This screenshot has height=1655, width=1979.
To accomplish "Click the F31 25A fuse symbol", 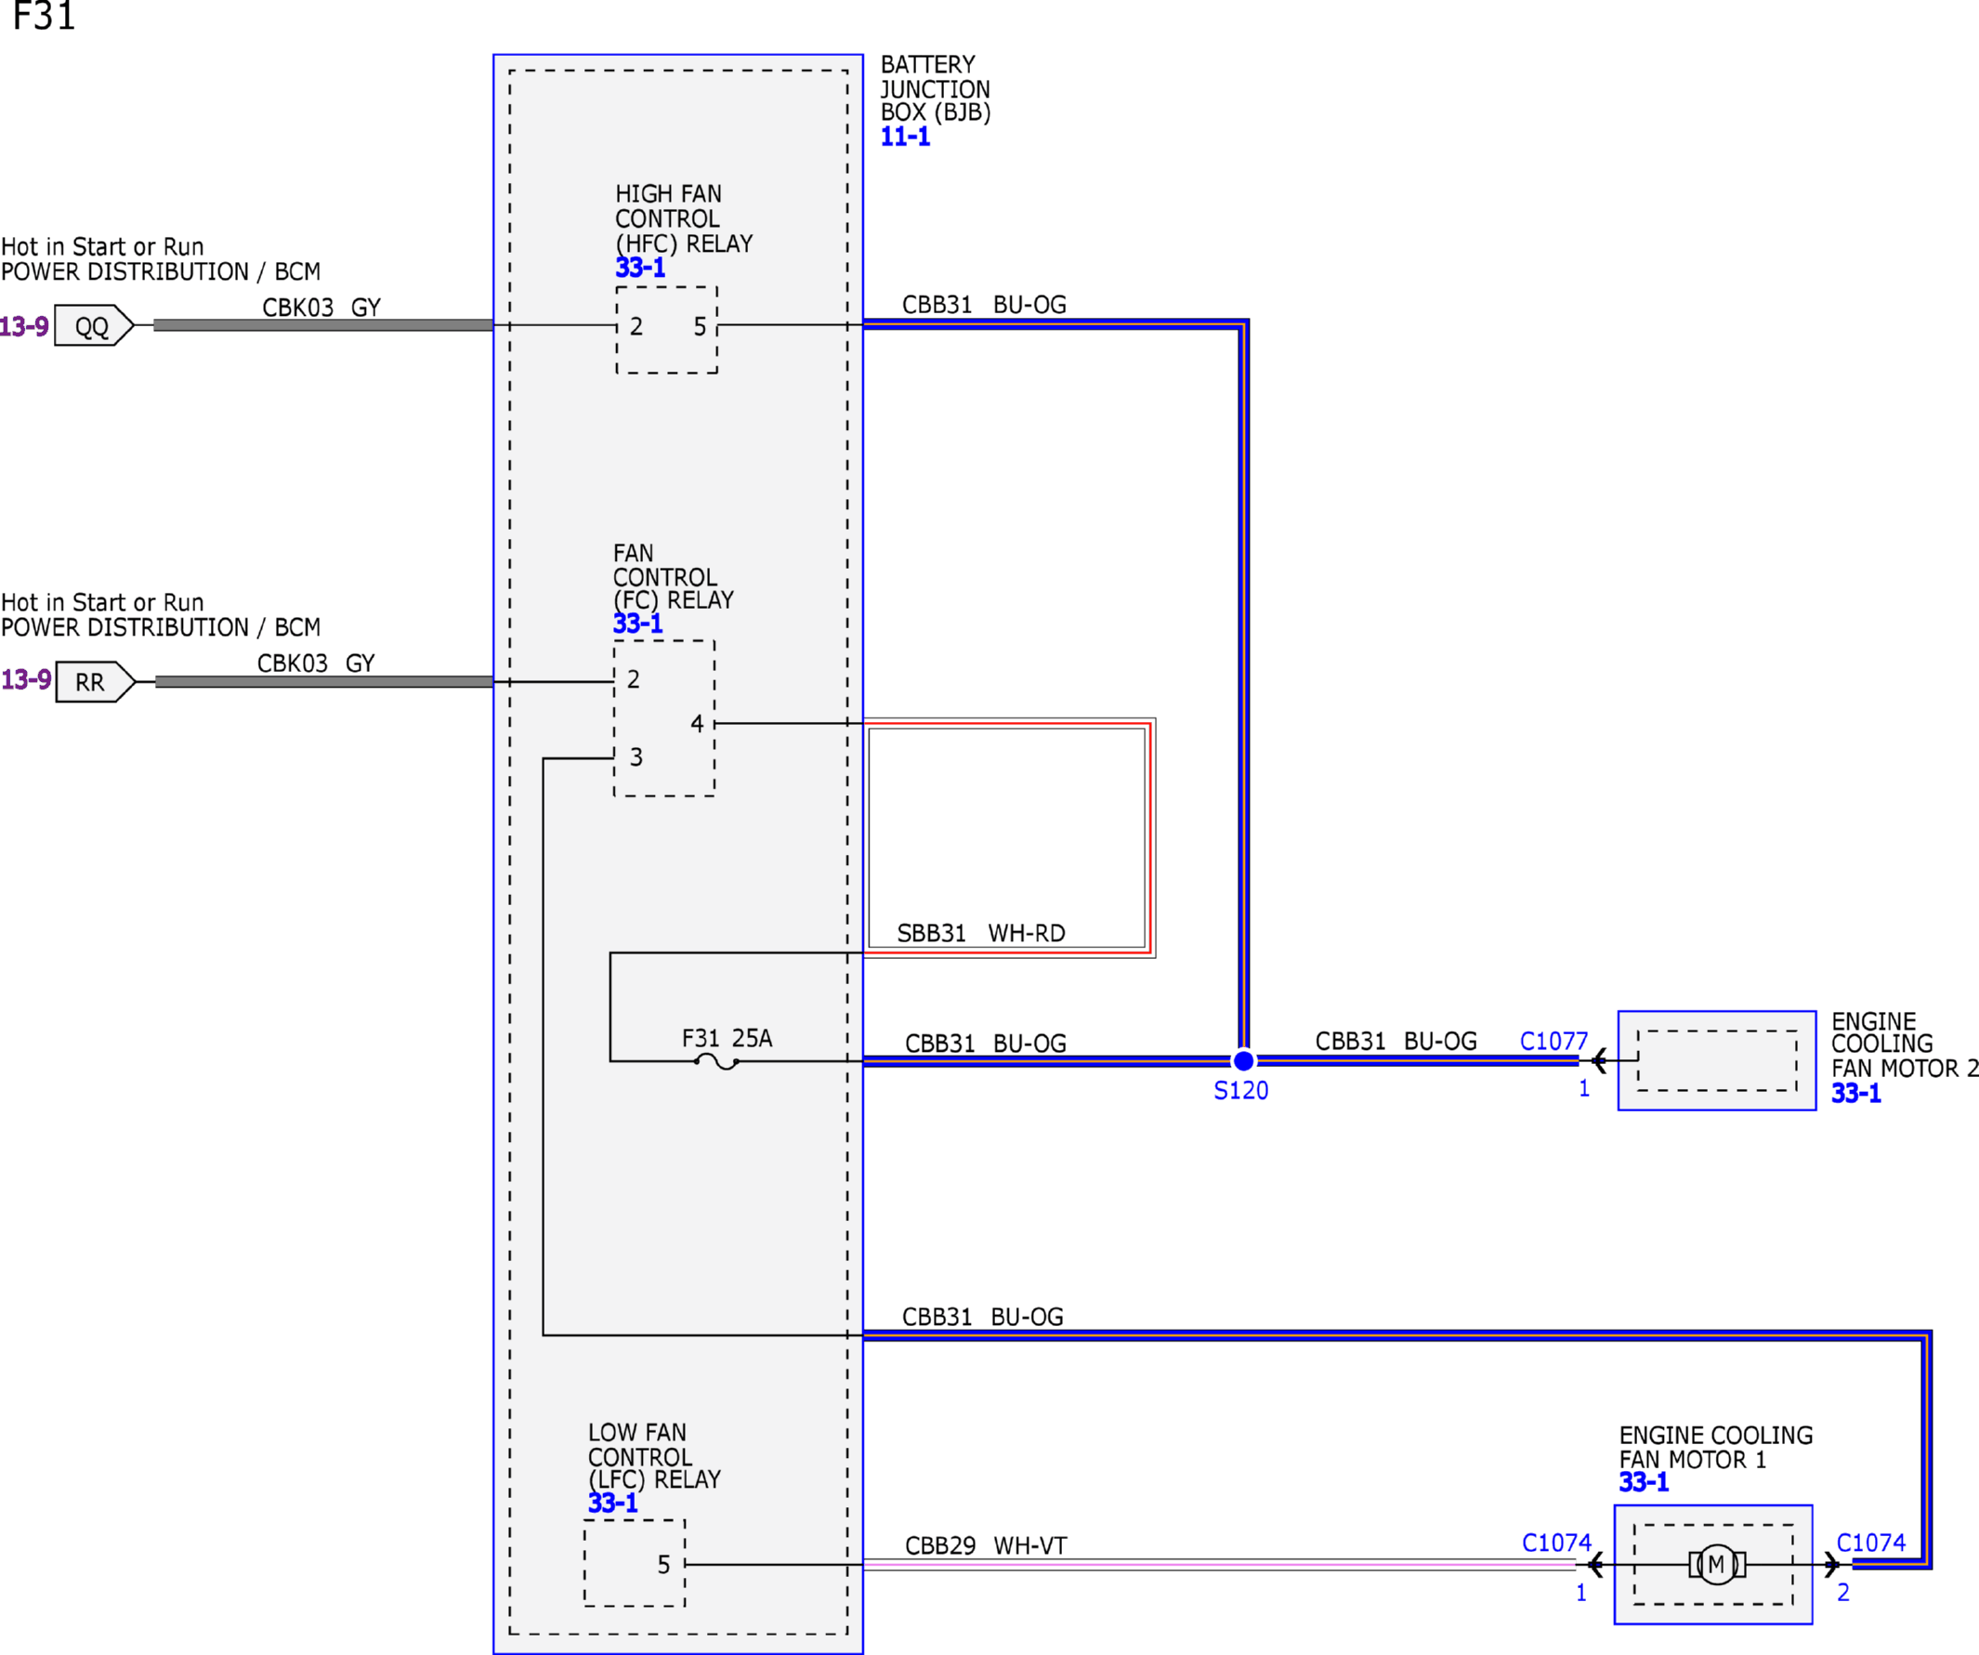I will (716, 1062).
